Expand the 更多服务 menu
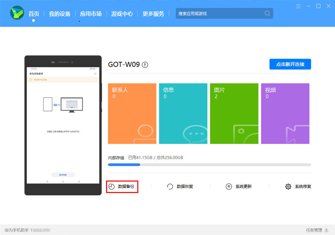 click(153, 14)
